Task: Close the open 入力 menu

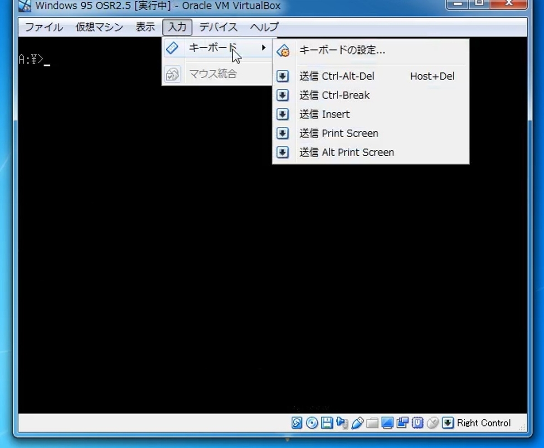Action: tap(177, 27)
